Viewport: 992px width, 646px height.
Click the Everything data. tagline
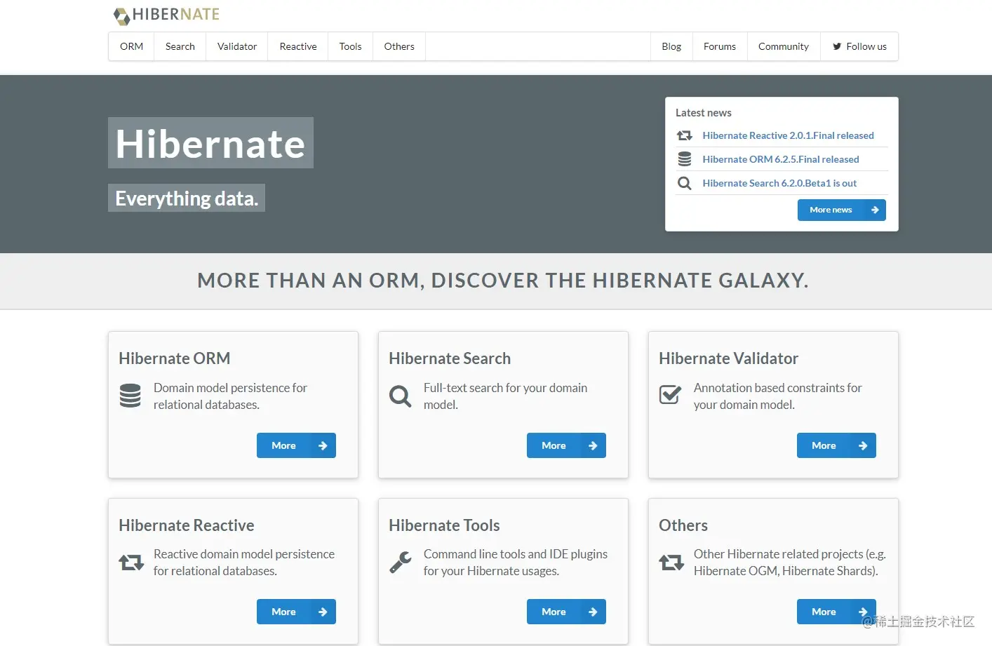pyautogui.click(x=187, y=198)
